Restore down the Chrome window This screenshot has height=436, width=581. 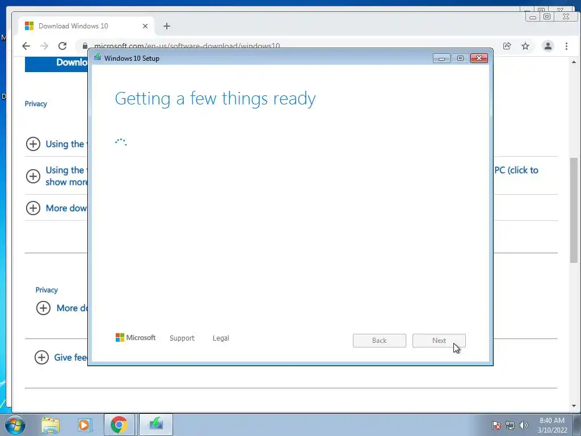[547, 16]
